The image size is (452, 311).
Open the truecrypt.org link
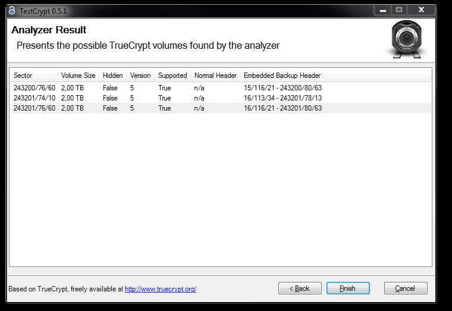(x=161, y=289)
